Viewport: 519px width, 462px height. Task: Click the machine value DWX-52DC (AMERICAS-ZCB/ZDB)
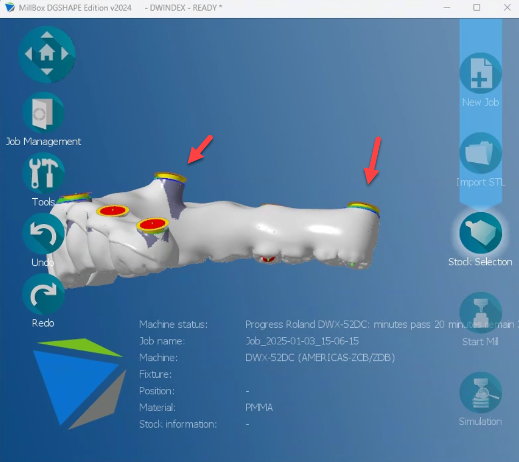click(320, 357)
